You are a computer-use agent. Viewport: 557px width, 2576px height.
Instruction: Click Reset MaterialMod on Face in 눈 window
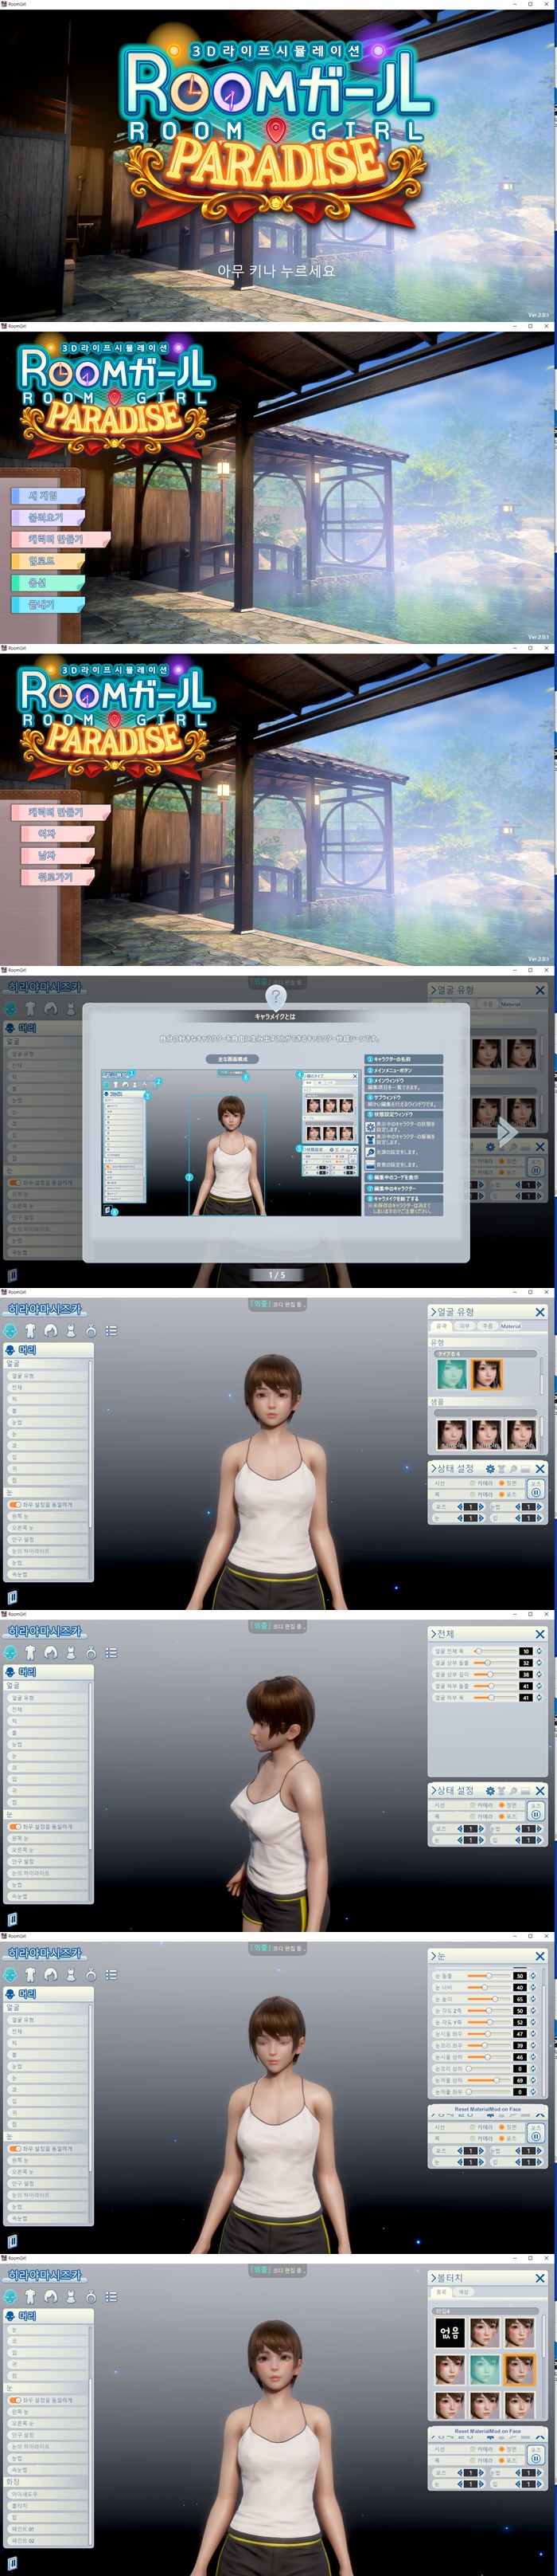coord(488,2108)
